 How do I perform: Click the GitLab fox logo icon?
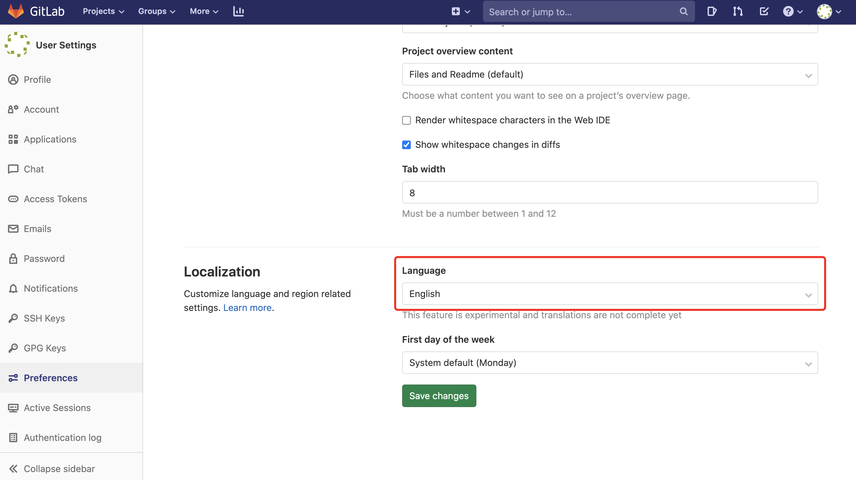pyautogui.click(x=16, y=11)
